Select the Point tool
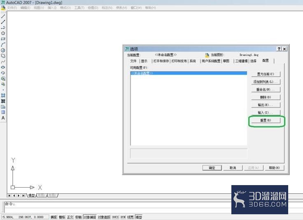 click(x=3, y=90)
